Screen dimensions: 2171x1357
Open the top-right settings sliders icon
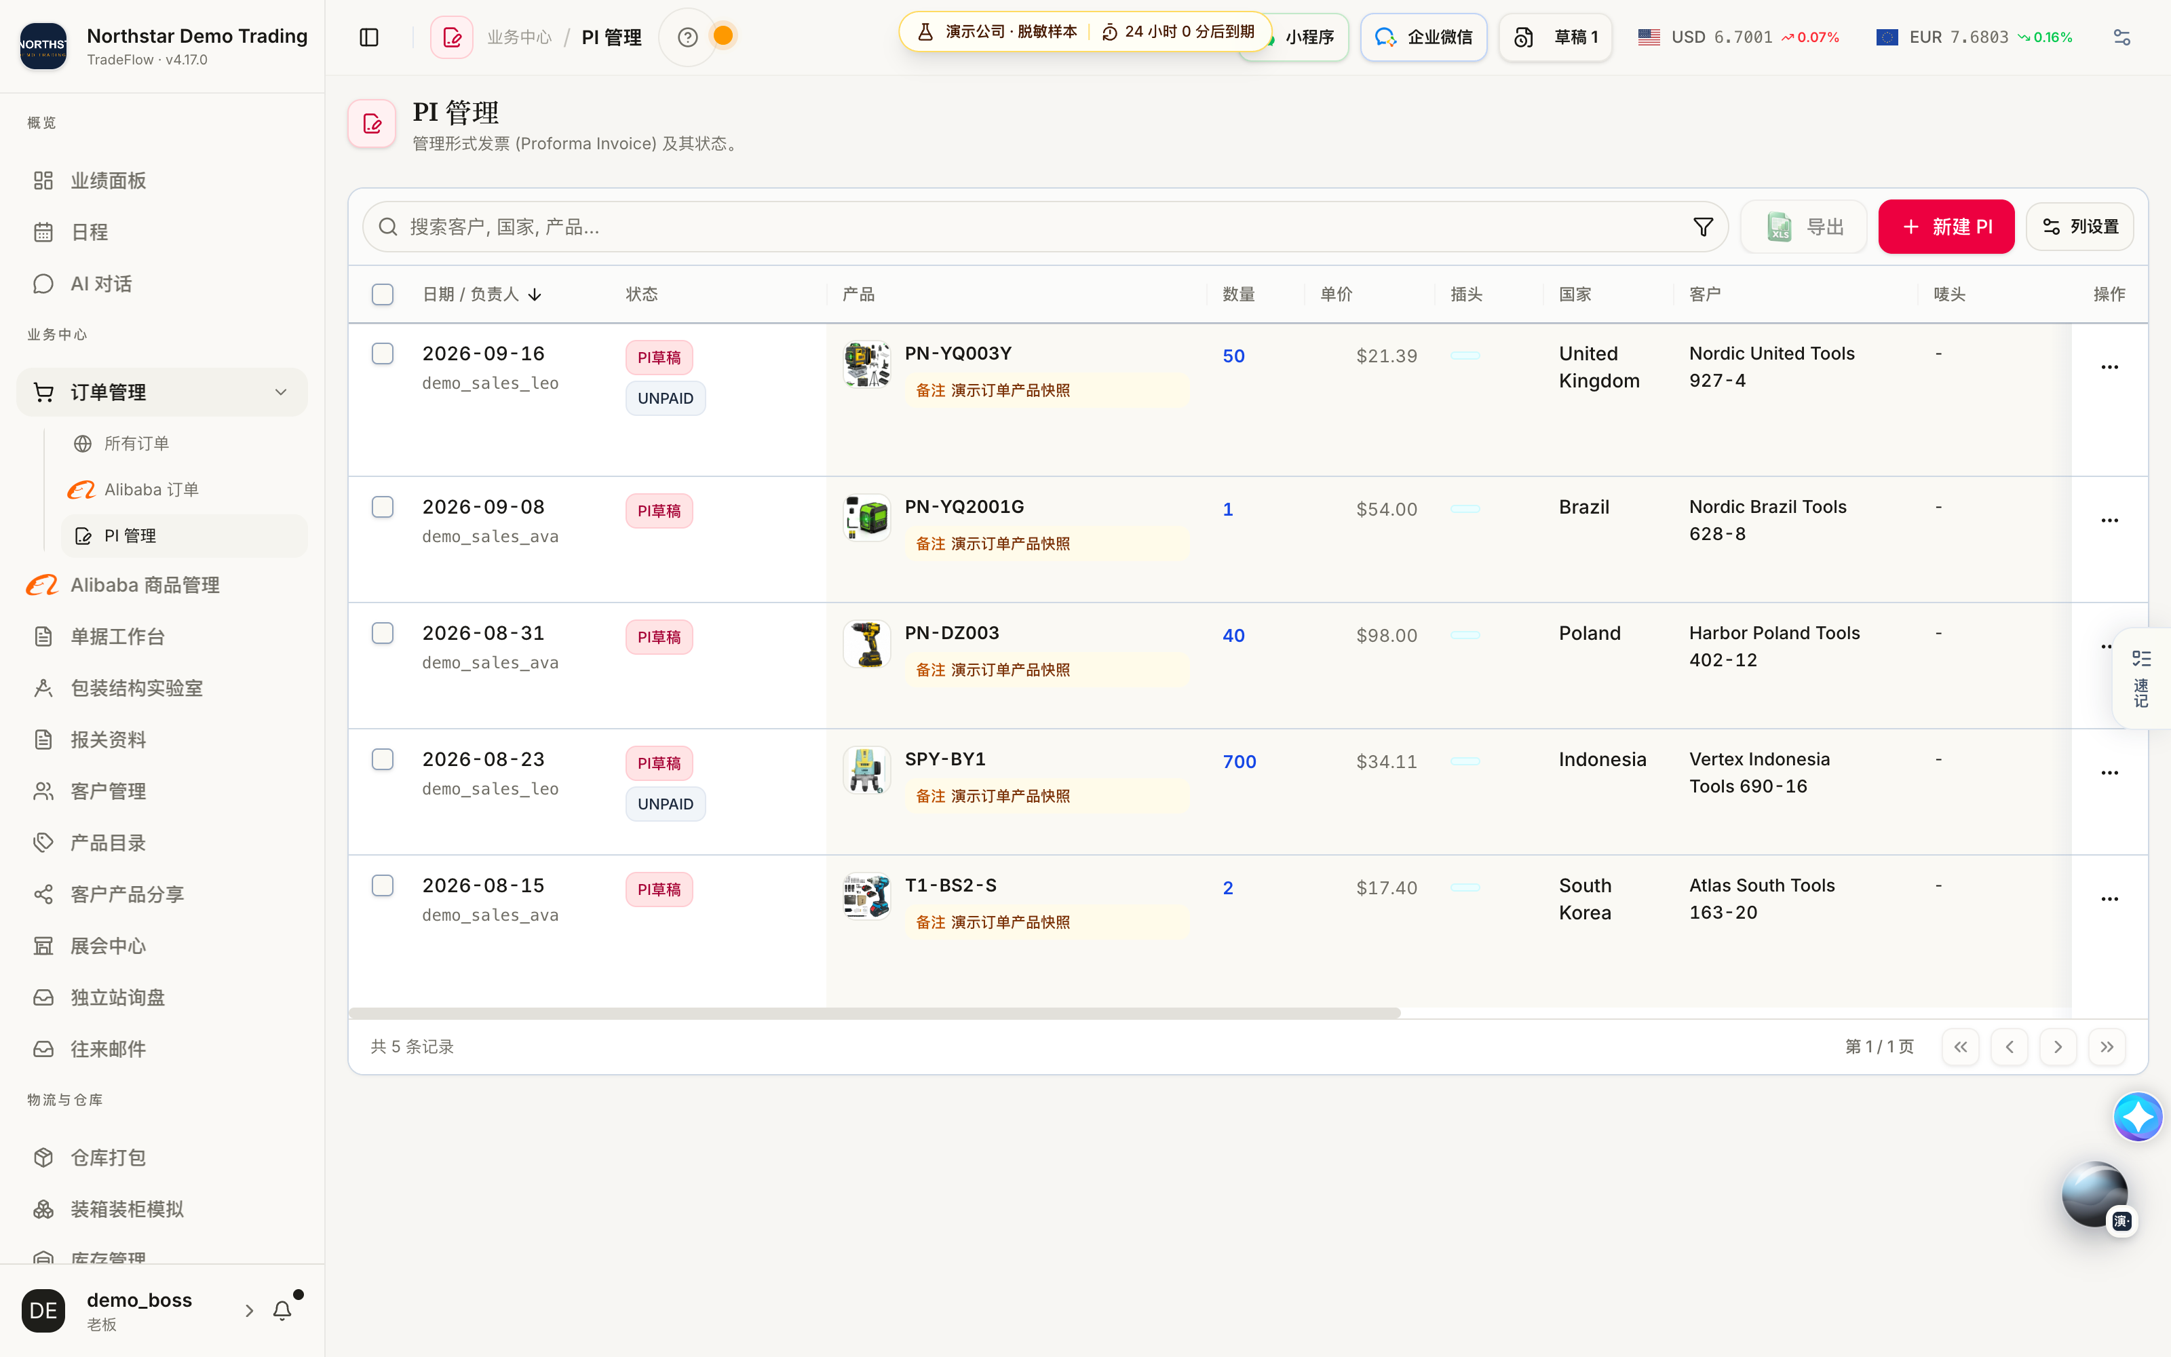(2121, 37)
